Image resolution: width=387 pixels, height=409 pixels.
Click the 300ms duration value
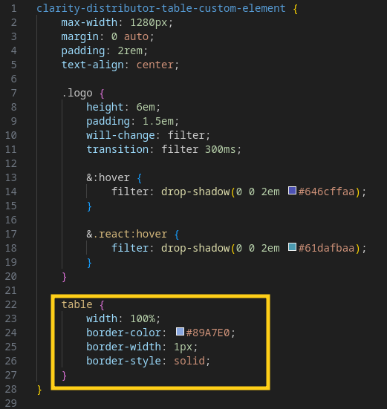point(221,149)
